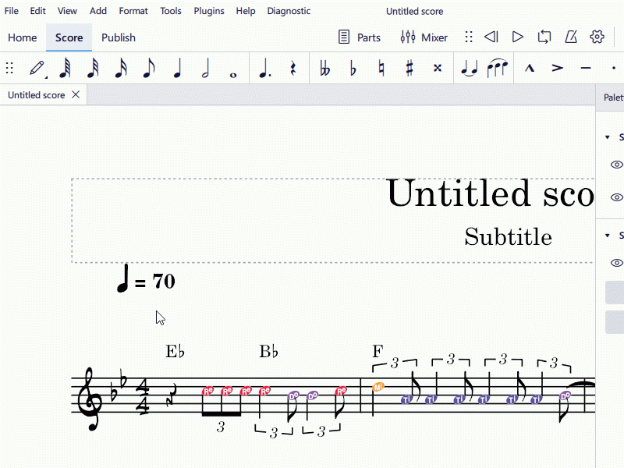Open playback settings gear
Image resolution: width=624 pixels, height=468 pixels.
click(597, 37)
